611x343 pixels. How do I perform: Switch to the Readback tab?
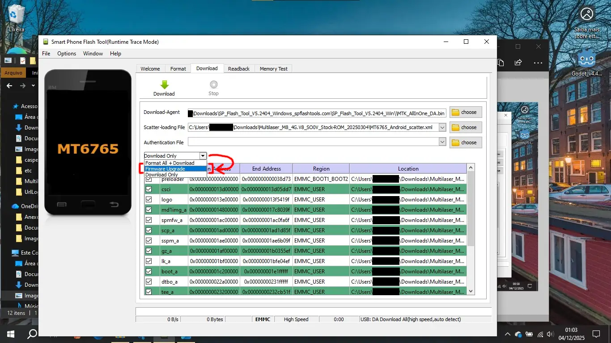238,69
